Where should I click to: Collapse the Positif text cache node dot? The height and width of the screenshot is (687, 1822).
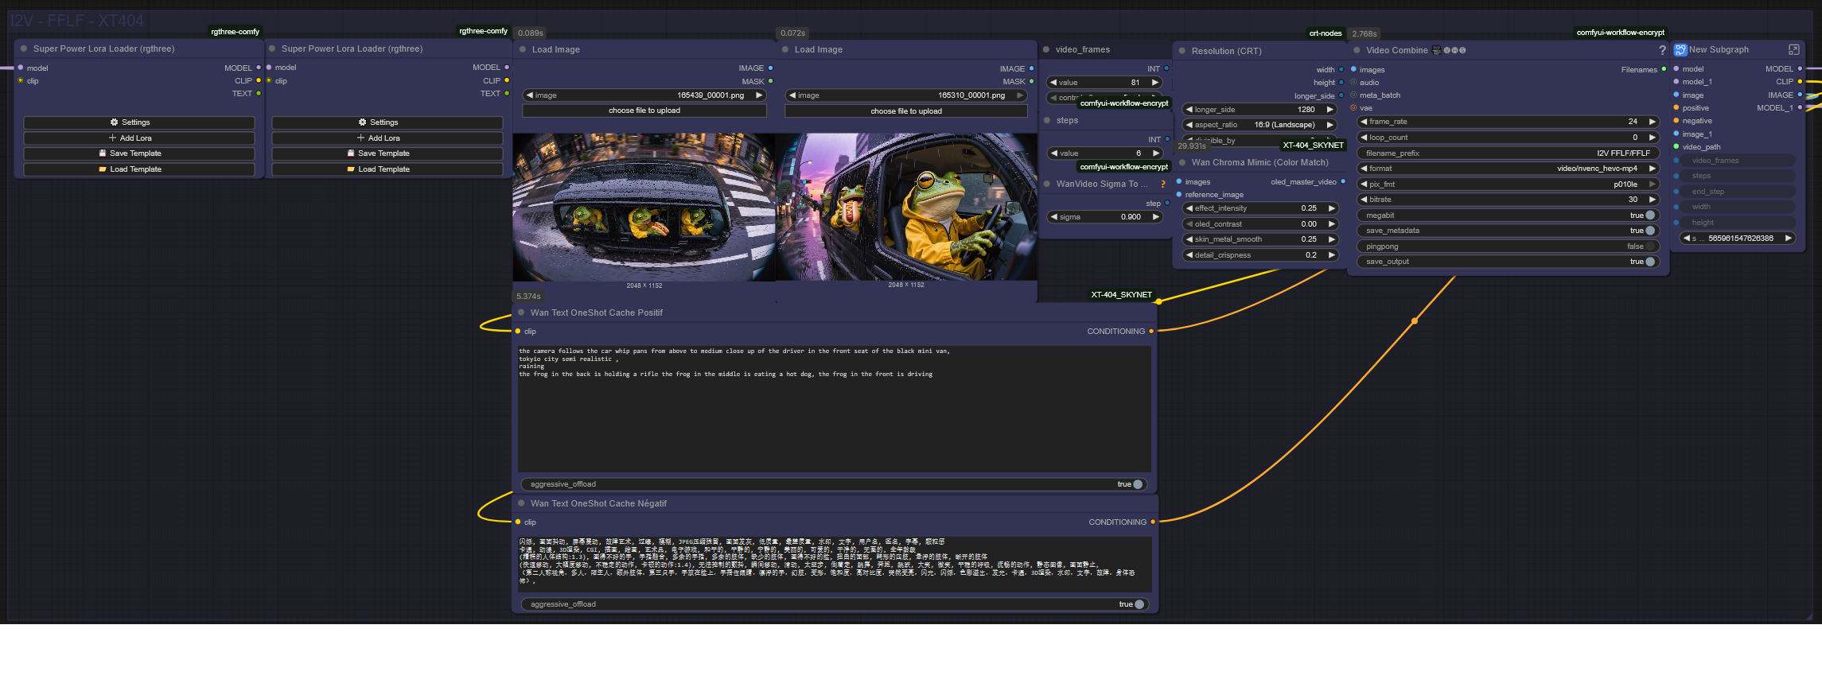point(521,312)
